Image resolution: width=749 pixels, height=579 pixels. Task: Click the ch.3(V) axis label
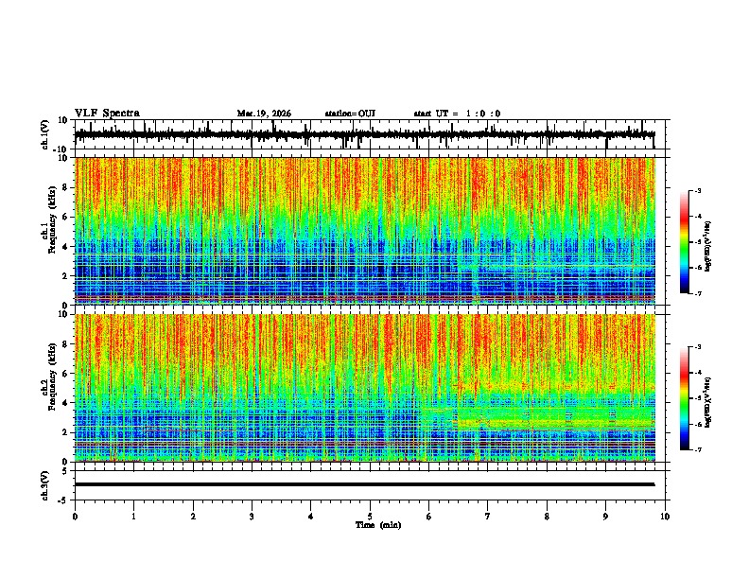point(45,485)
